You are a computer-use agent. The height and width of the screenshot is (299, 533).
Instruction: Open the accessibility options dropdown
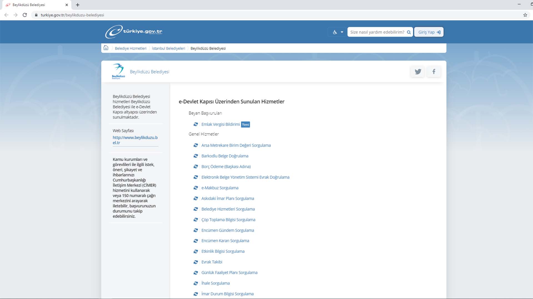click(x=337, y=32)
